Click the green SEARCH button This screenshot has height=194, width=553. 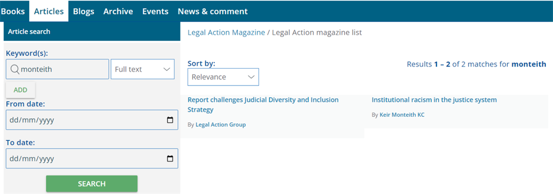(x=92, y=184)
